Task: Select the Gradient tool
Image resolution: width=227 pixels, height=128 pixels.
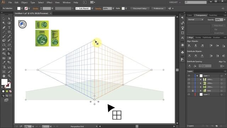Action: coord(9,58)
